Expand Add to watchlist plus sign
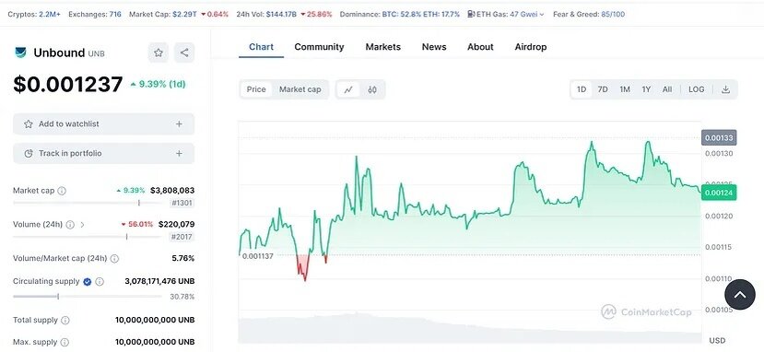The height and width of the screenshot is (352, 764). 179,124
